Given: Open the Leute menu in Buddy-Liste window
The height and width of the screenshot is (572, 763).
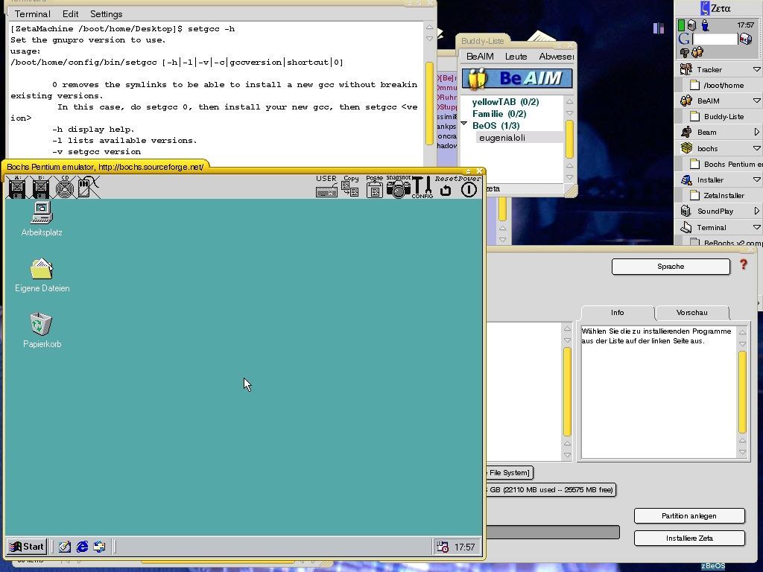Looking at the screenshot, I should coord(516,57).
